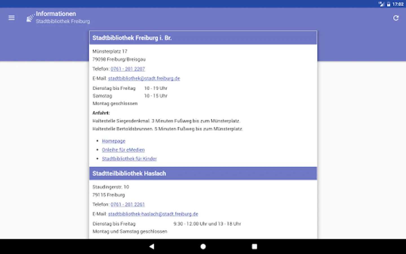
Task: Select the Haltestelle Bertoldsbrunnen line
Action: tap(168, 129)
